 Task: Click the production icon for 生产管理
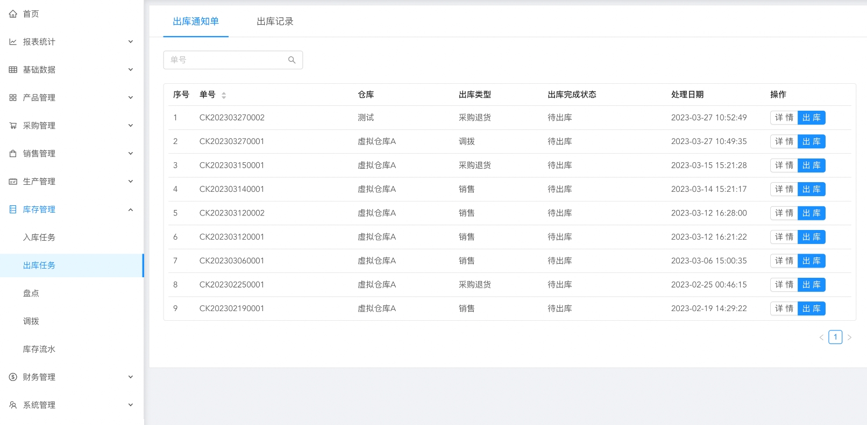pyautogui.click(x=13, y=182)
